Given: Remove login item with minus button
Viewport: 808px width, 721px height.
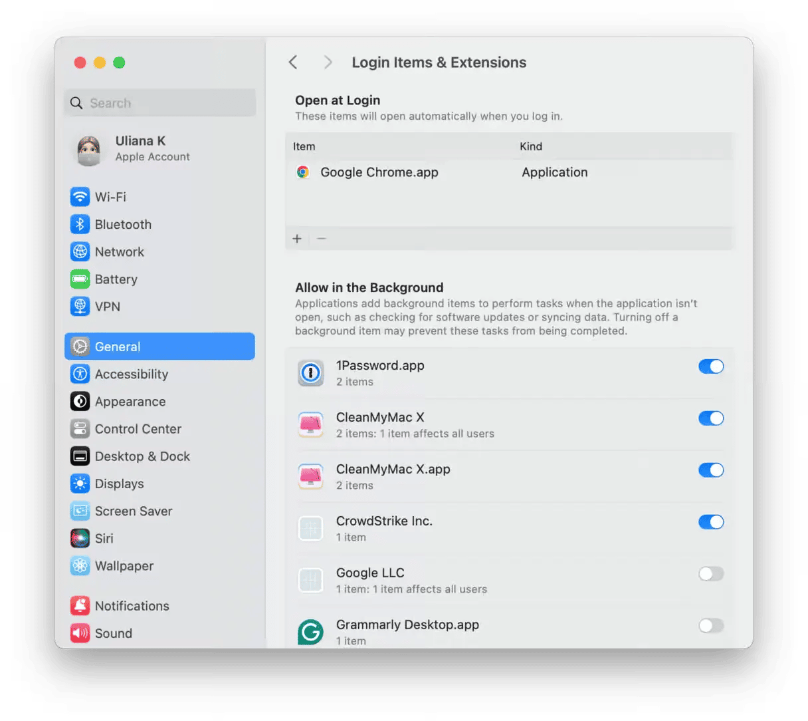Looking at the screenshot, I should click(x=322, y=239).
